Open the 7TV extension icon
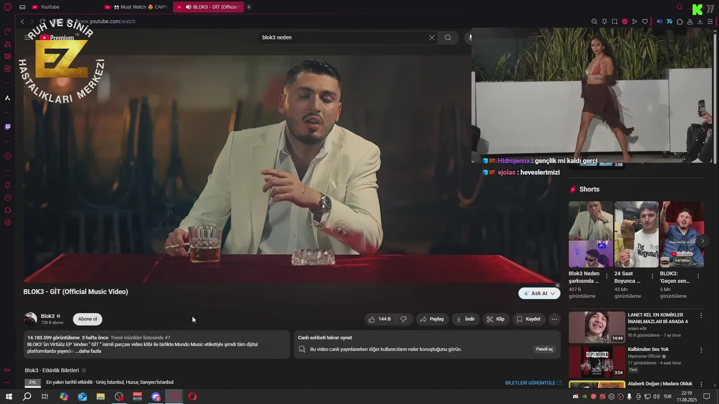Screen dimensions: 719x404 point(670,21)
